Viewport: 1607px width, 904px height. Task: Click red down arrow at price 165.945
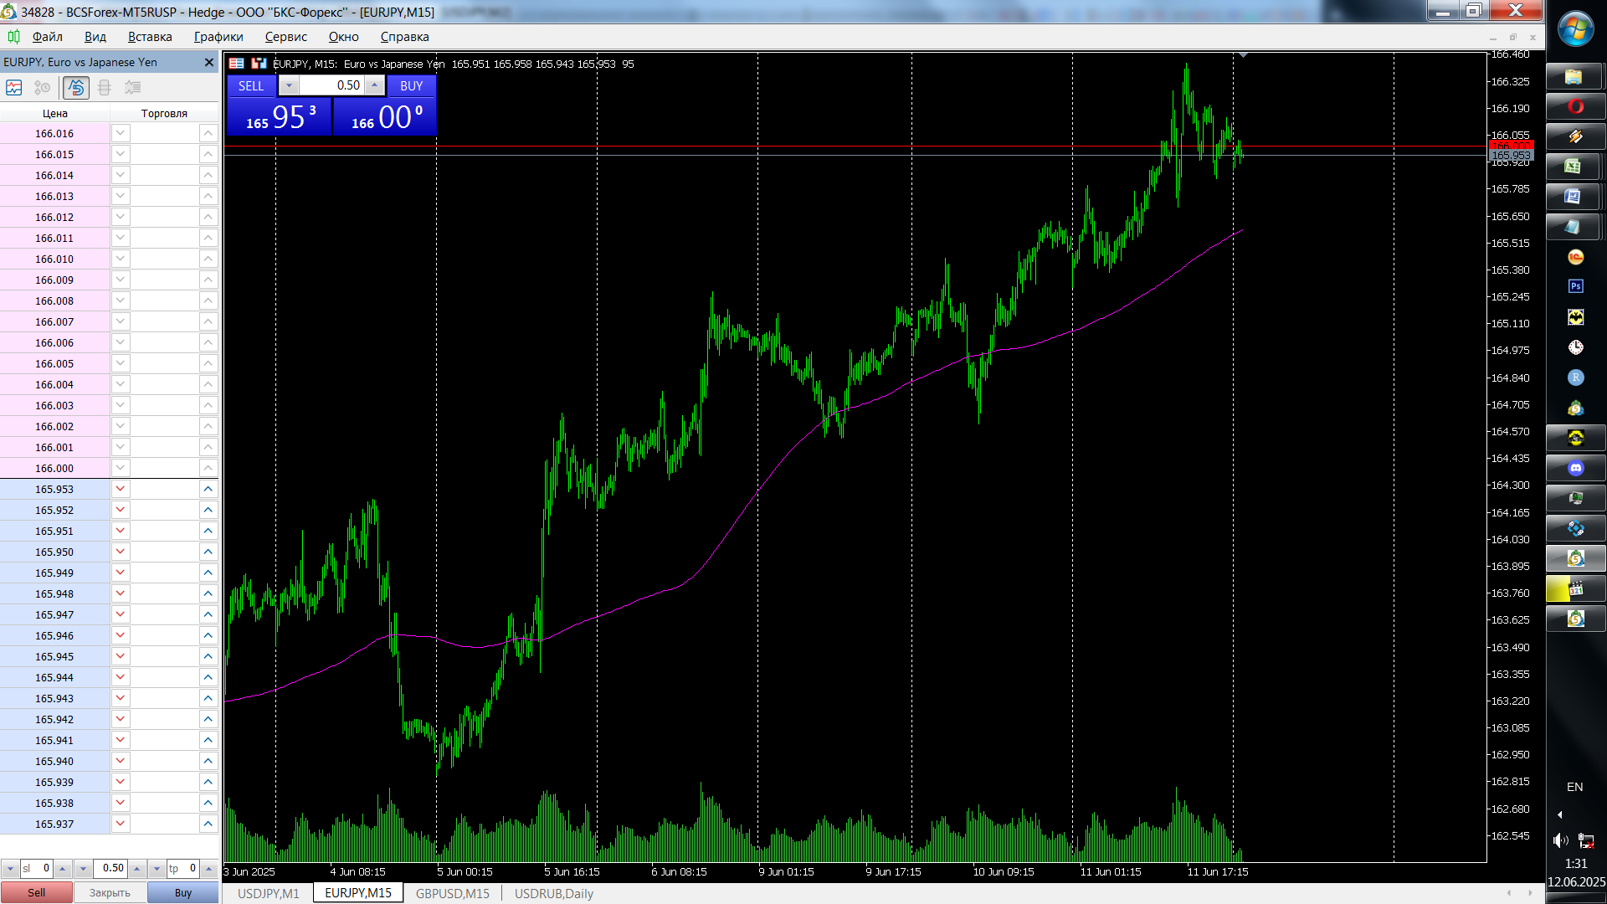(x=121, y=656)
